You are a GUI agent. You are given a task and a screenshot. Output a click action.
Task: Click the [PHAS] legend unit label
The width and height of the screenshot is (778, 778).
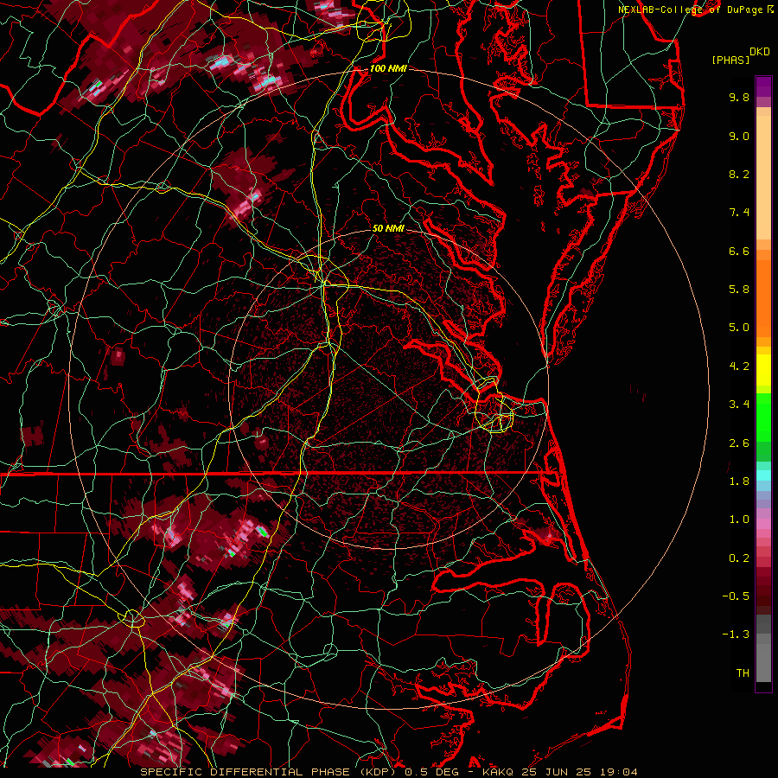pyautogui.click(x=730, y=60)
